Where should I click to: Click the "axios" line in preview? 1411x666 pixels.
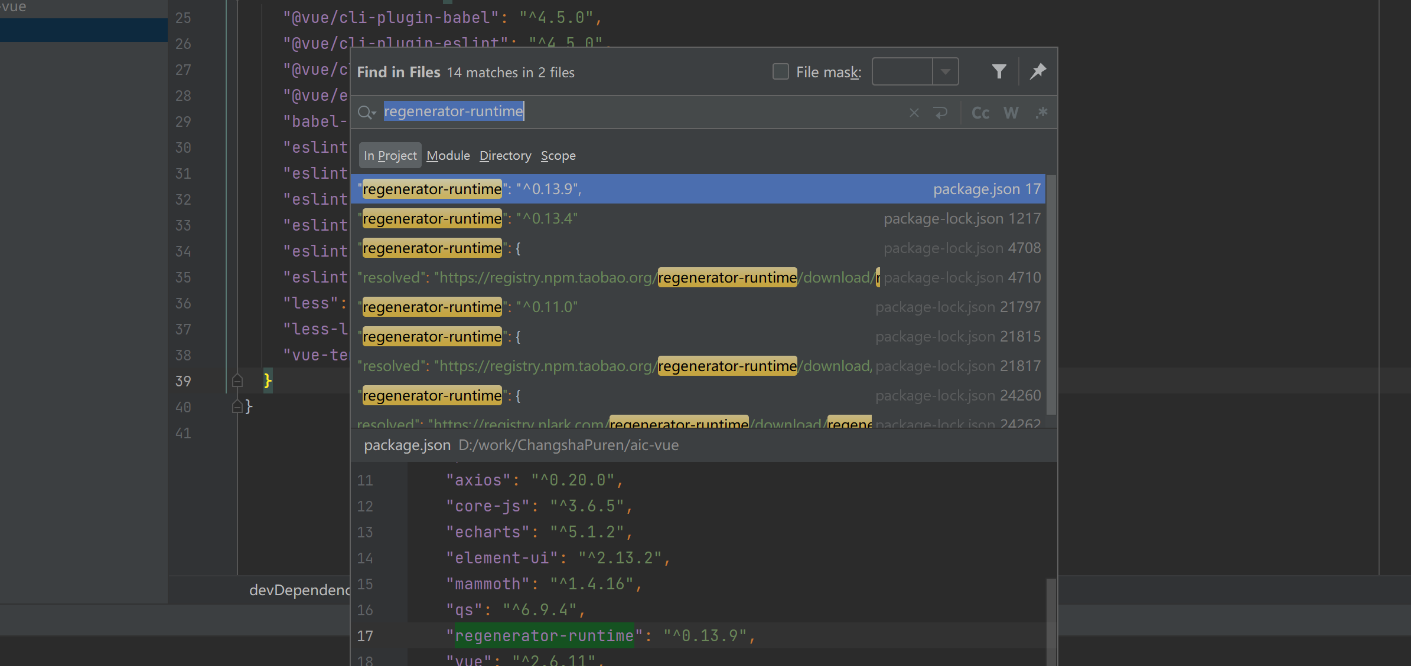tap(535, 480)
